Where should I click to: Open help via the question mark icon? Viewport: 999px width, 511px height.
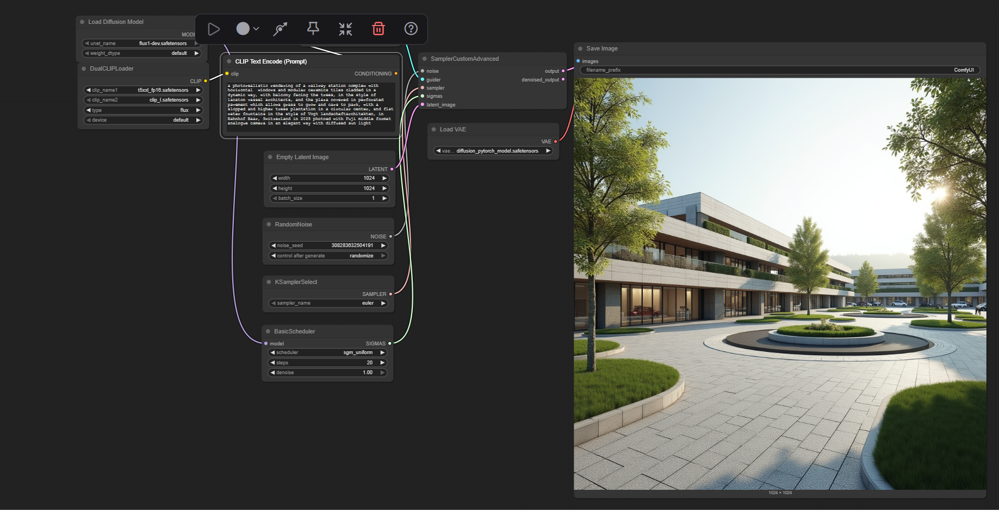click(411, 29)
